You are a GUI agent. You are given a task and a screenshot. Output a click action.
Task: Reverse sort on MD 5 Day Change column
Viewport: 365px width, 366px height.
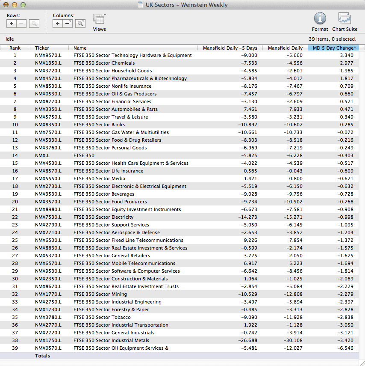click(x=333, y=48)
